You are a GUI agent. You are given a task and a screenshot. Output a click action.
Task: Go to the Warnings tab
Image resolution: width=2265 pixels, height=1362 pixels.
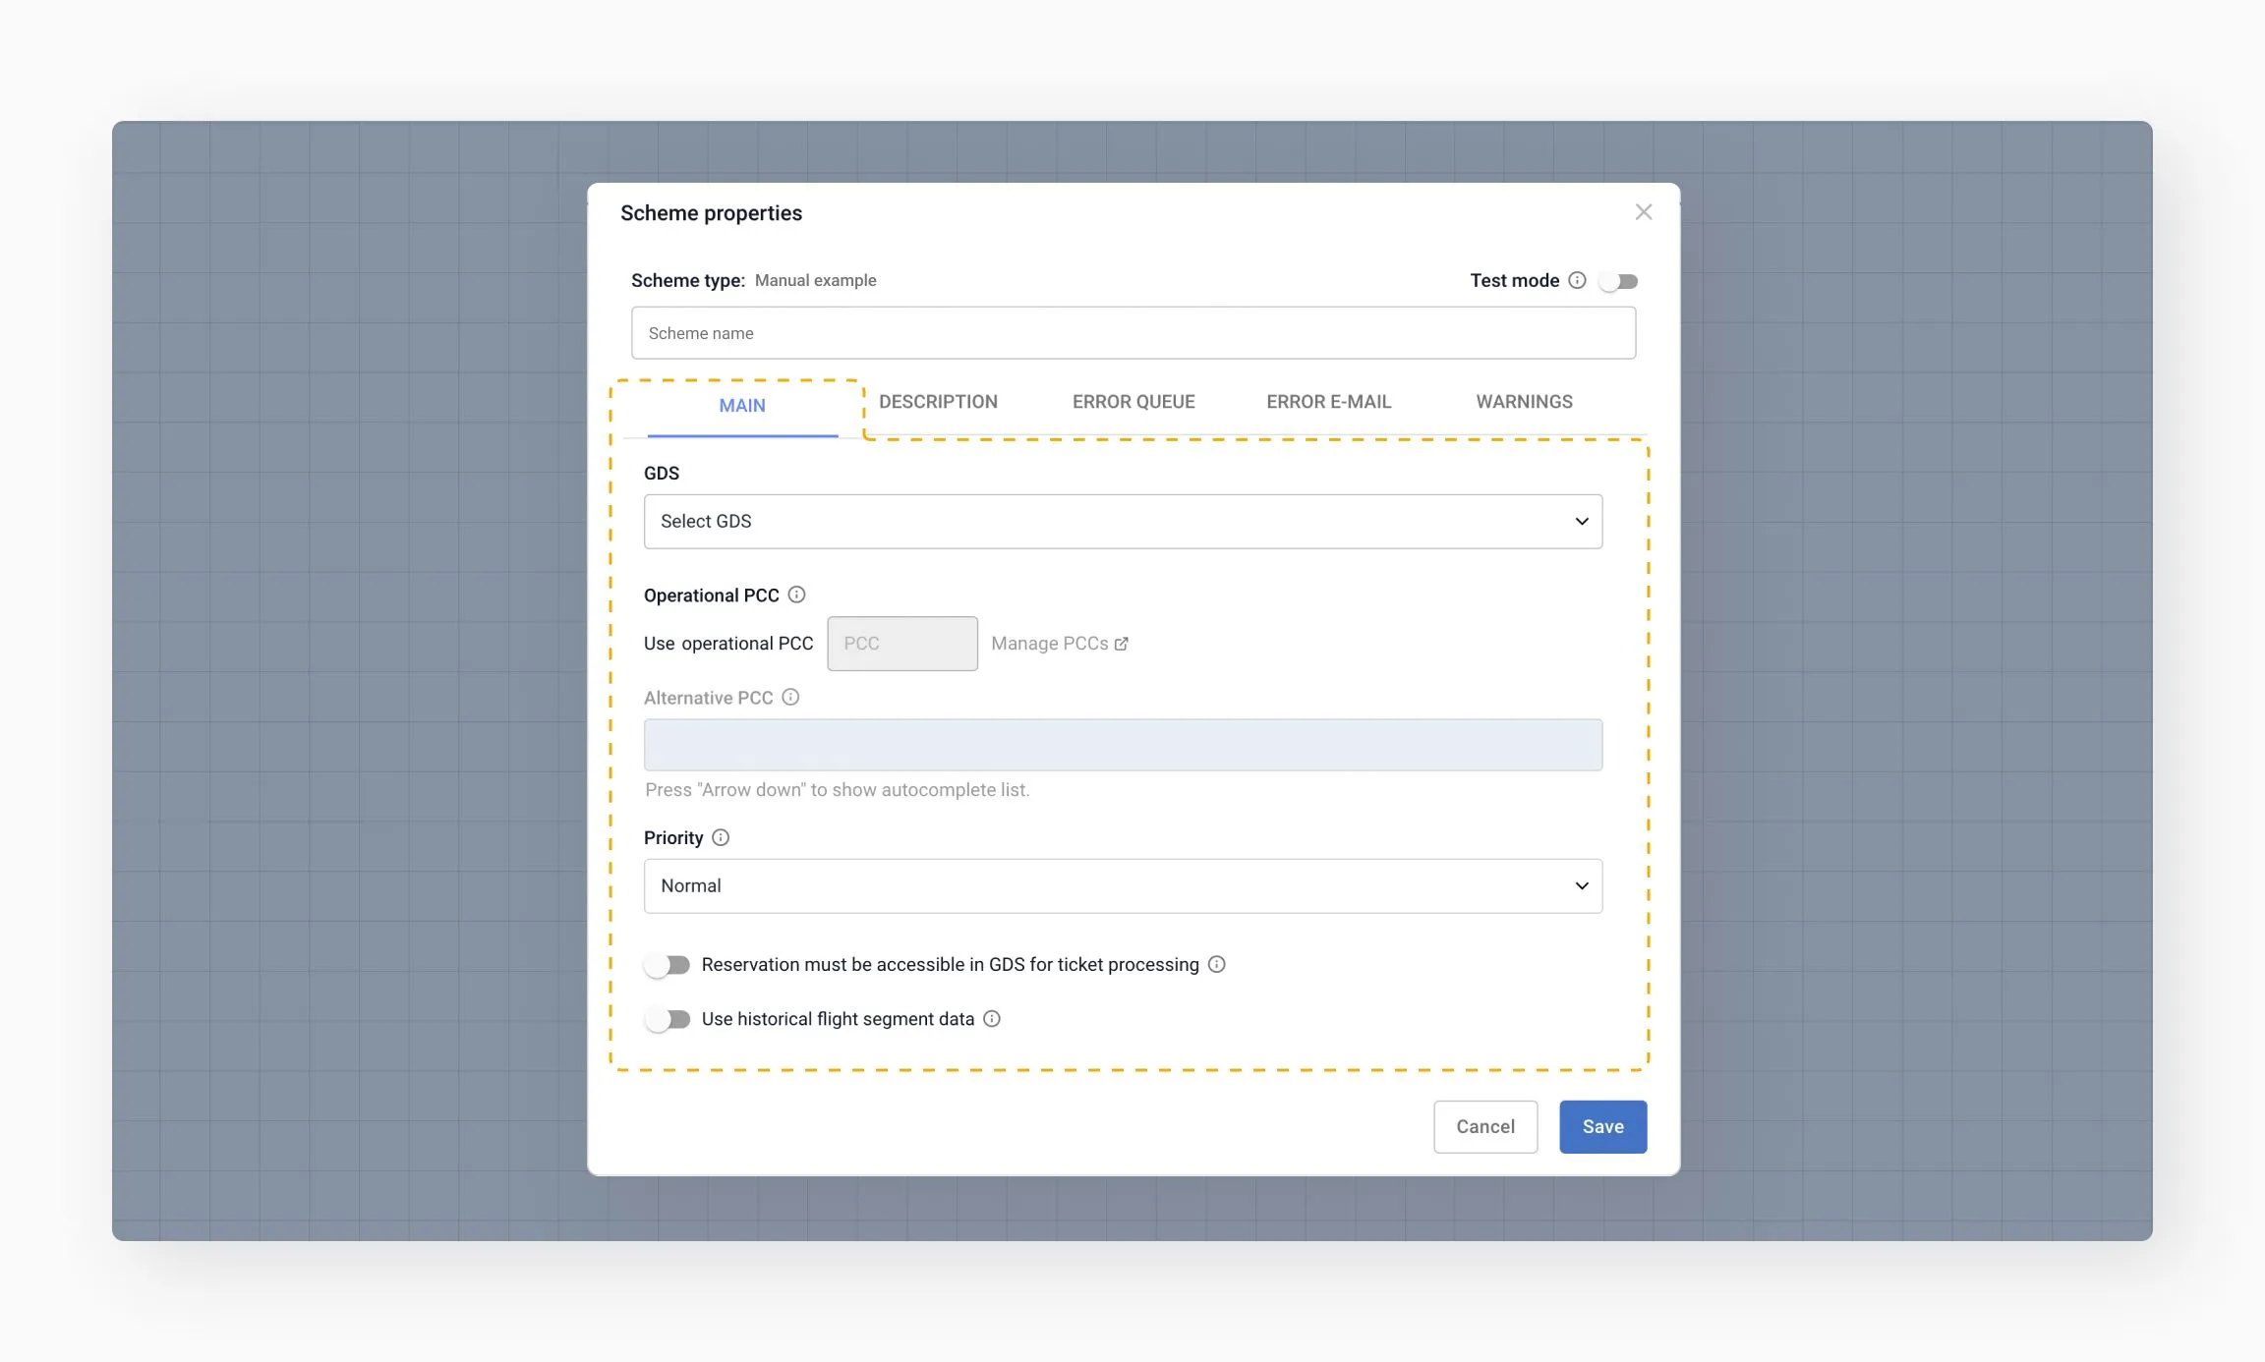(x=1524, y=402)
